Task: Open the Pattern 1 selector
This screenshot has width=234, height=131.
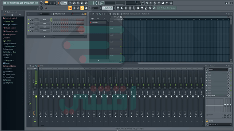Action: coord(108,8)
